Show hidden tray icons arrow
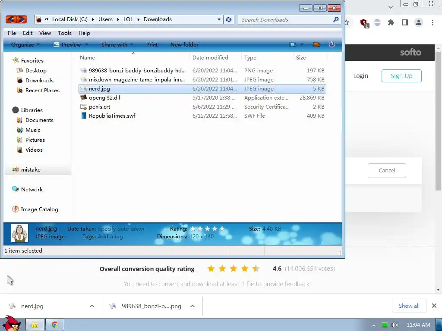This screenshot has width=442, height=331. (374, 325)
